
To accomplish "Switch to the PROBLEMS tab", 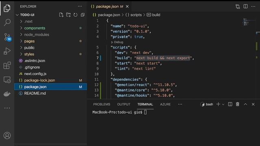I will coord(102,104).
